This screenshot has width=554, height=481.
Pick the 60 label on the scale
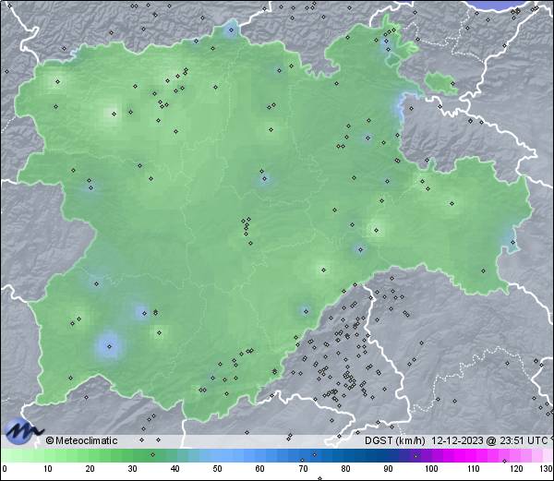[x=260, y=469]
